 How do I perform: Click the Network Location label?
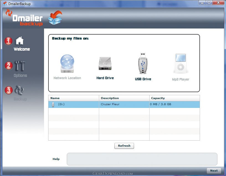tap(67, 78)
